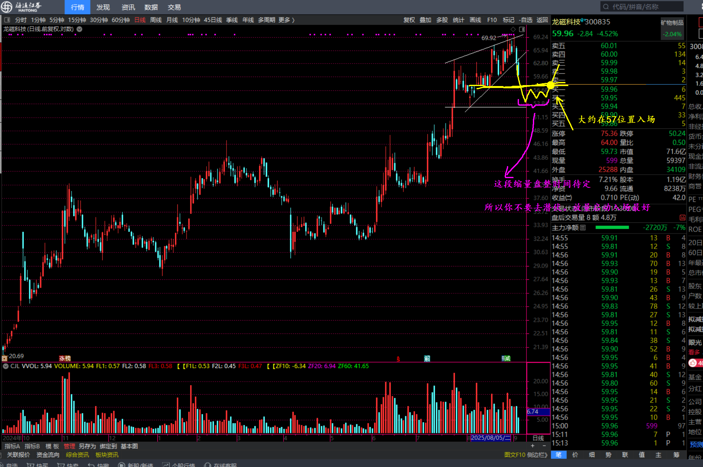Click the 矿物制品 sector label
703x467 pixels.
pyautogui.click(x=672, y=23)
